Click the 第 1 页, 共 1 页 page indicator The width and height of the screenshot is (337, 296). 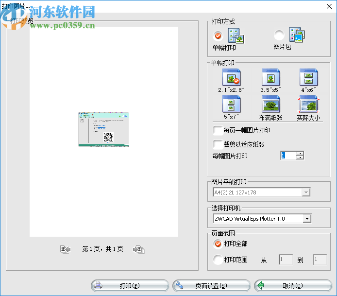point(103,249)
